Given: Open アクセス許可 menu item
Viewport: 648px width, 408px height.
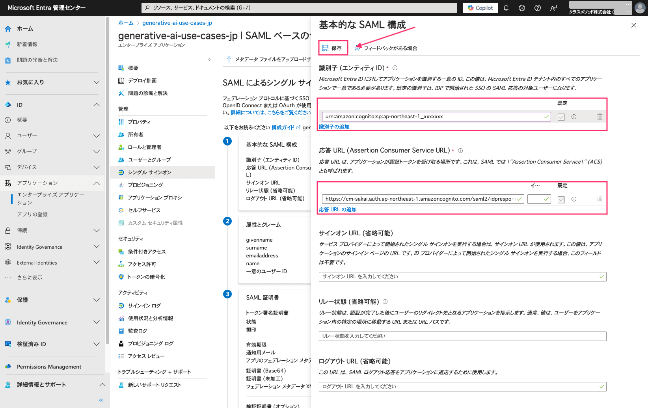Looking at the screenshot, I should [x=142, y=265].
